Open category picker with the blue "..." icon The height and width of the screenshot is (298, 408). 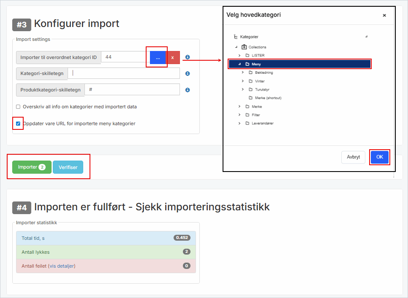[157, 57]
